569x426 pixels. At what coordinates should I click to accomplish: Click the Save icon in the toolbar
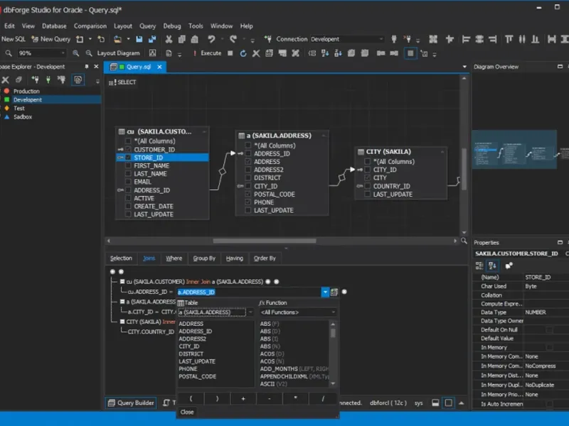tap(139, 39)
